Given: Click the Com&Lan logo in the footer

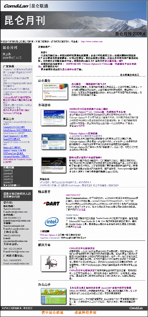Looking at the screenshot, I should (x=136, y=308).
